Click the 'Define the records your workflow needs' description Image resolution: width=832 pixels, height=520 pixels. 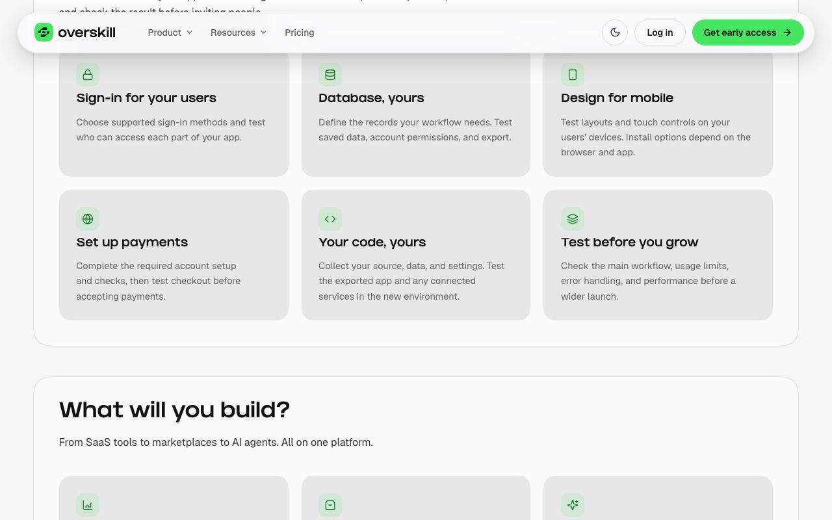[415, 130]
